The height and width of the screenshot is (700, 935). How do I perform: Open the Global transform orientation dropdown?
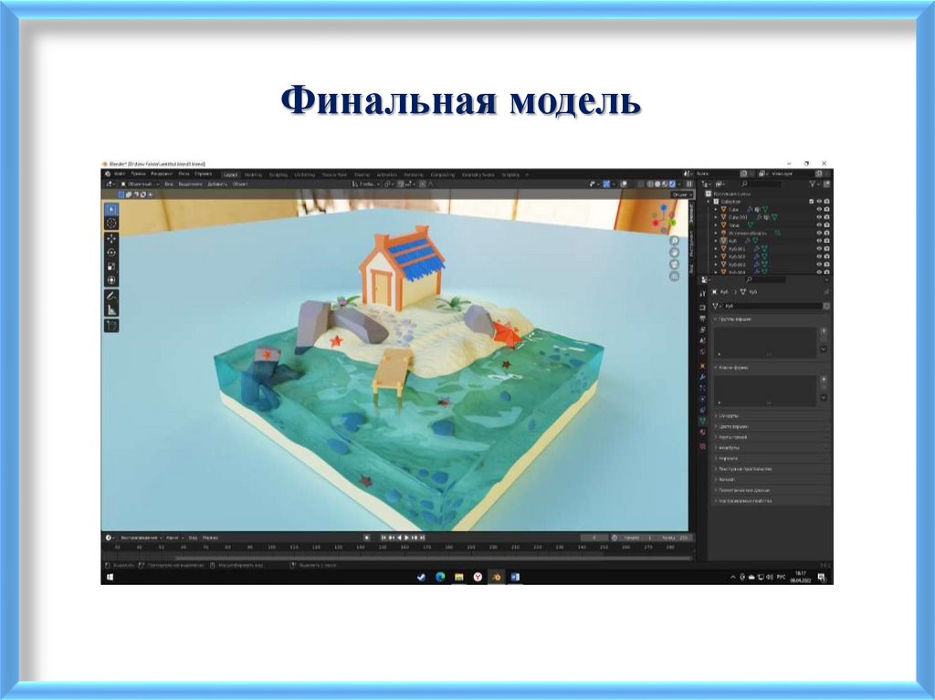coord(365,184)
